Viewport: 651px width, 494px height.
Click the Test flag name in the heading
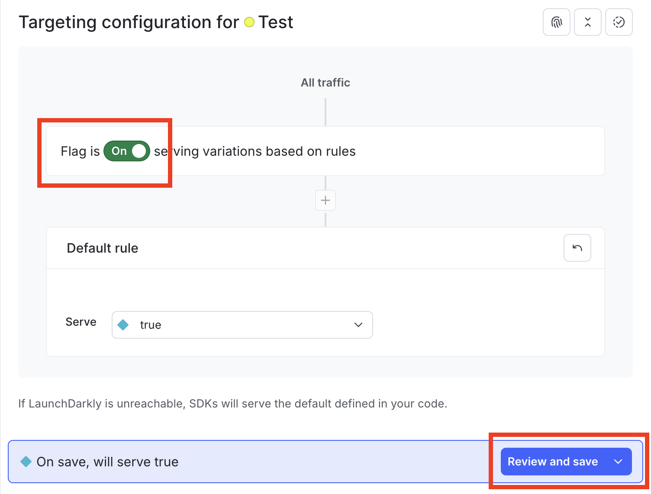point(276,22)
